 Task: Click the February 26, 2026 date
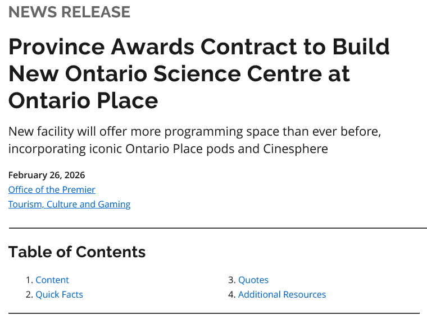point(47,175)
